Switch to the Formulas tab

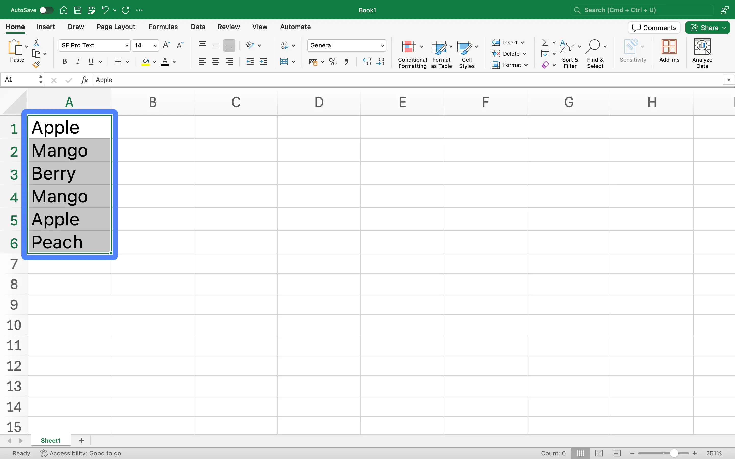point(163,27)
